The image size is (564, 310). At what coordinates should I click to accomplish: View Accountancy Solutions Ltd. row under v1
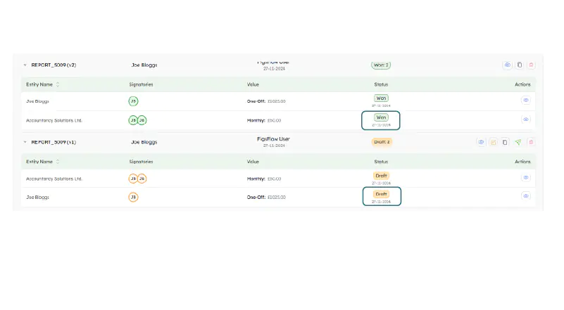[525, 178]
